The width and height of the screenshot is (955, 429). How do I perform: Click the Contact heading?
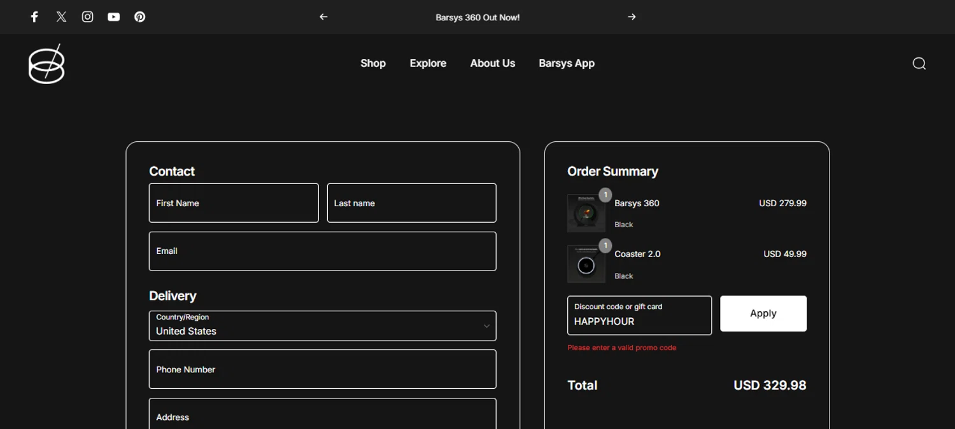click(x=172, y=171)
